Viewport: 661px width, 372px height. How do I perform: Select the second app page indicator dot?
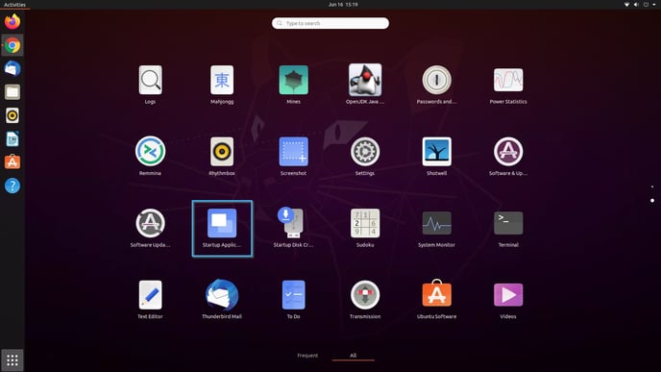[x=652, y=200]
